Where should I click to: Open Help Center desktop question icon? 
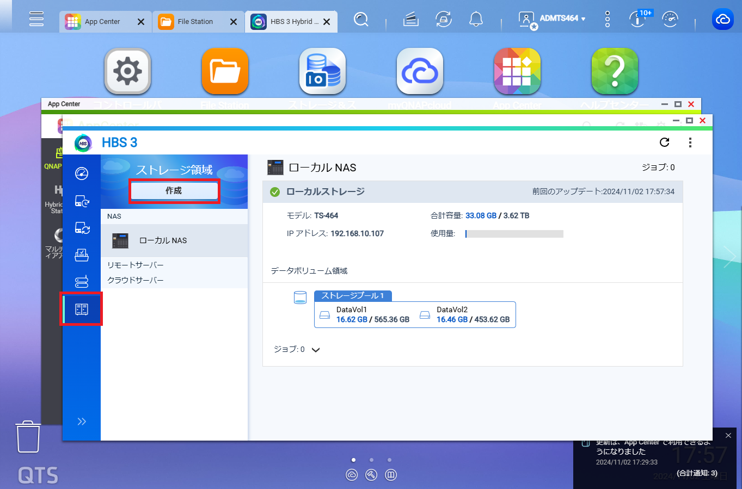click(615, 71)
